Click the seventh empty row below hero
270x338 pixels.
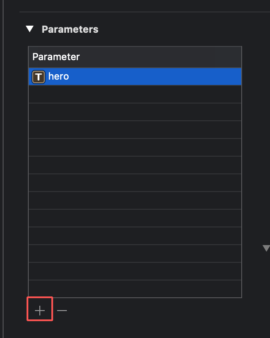(x=135, y=200)
